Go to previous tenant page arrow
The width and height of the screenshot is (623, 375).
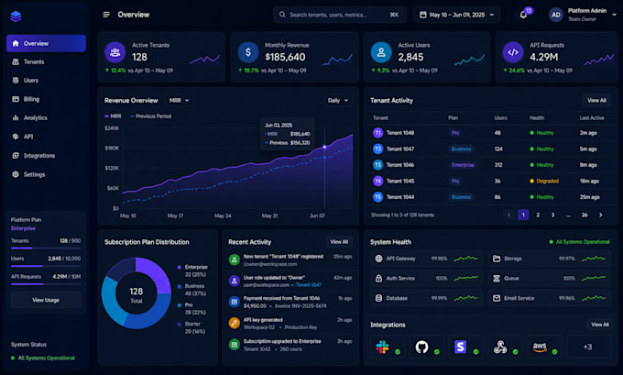(x=508, y=215)
